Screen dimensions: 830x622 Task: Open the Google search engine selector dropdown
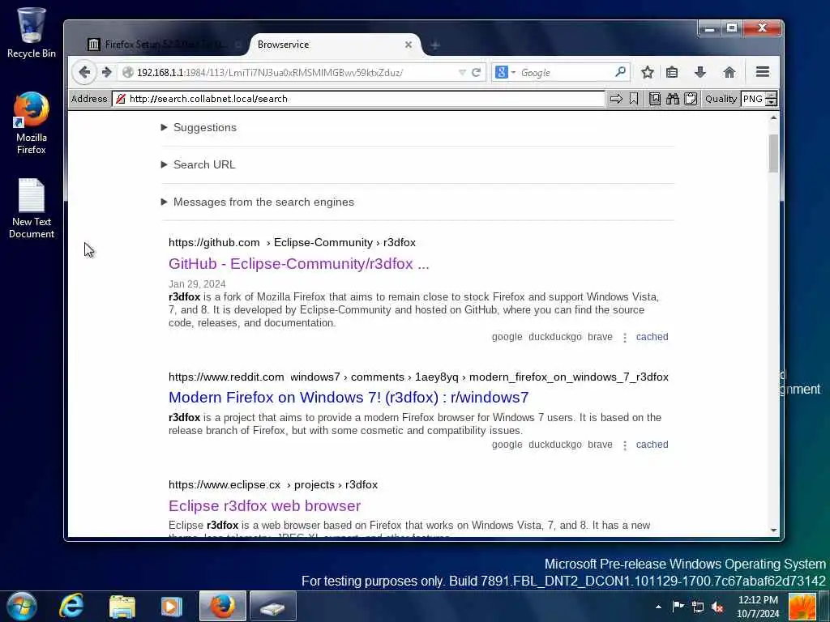tap(506, 72)
